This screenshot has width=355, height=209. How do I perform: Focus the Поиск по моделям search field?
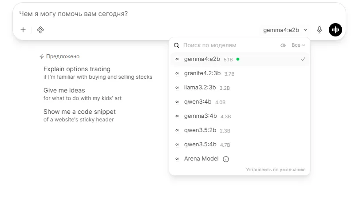tap(230, 45)
